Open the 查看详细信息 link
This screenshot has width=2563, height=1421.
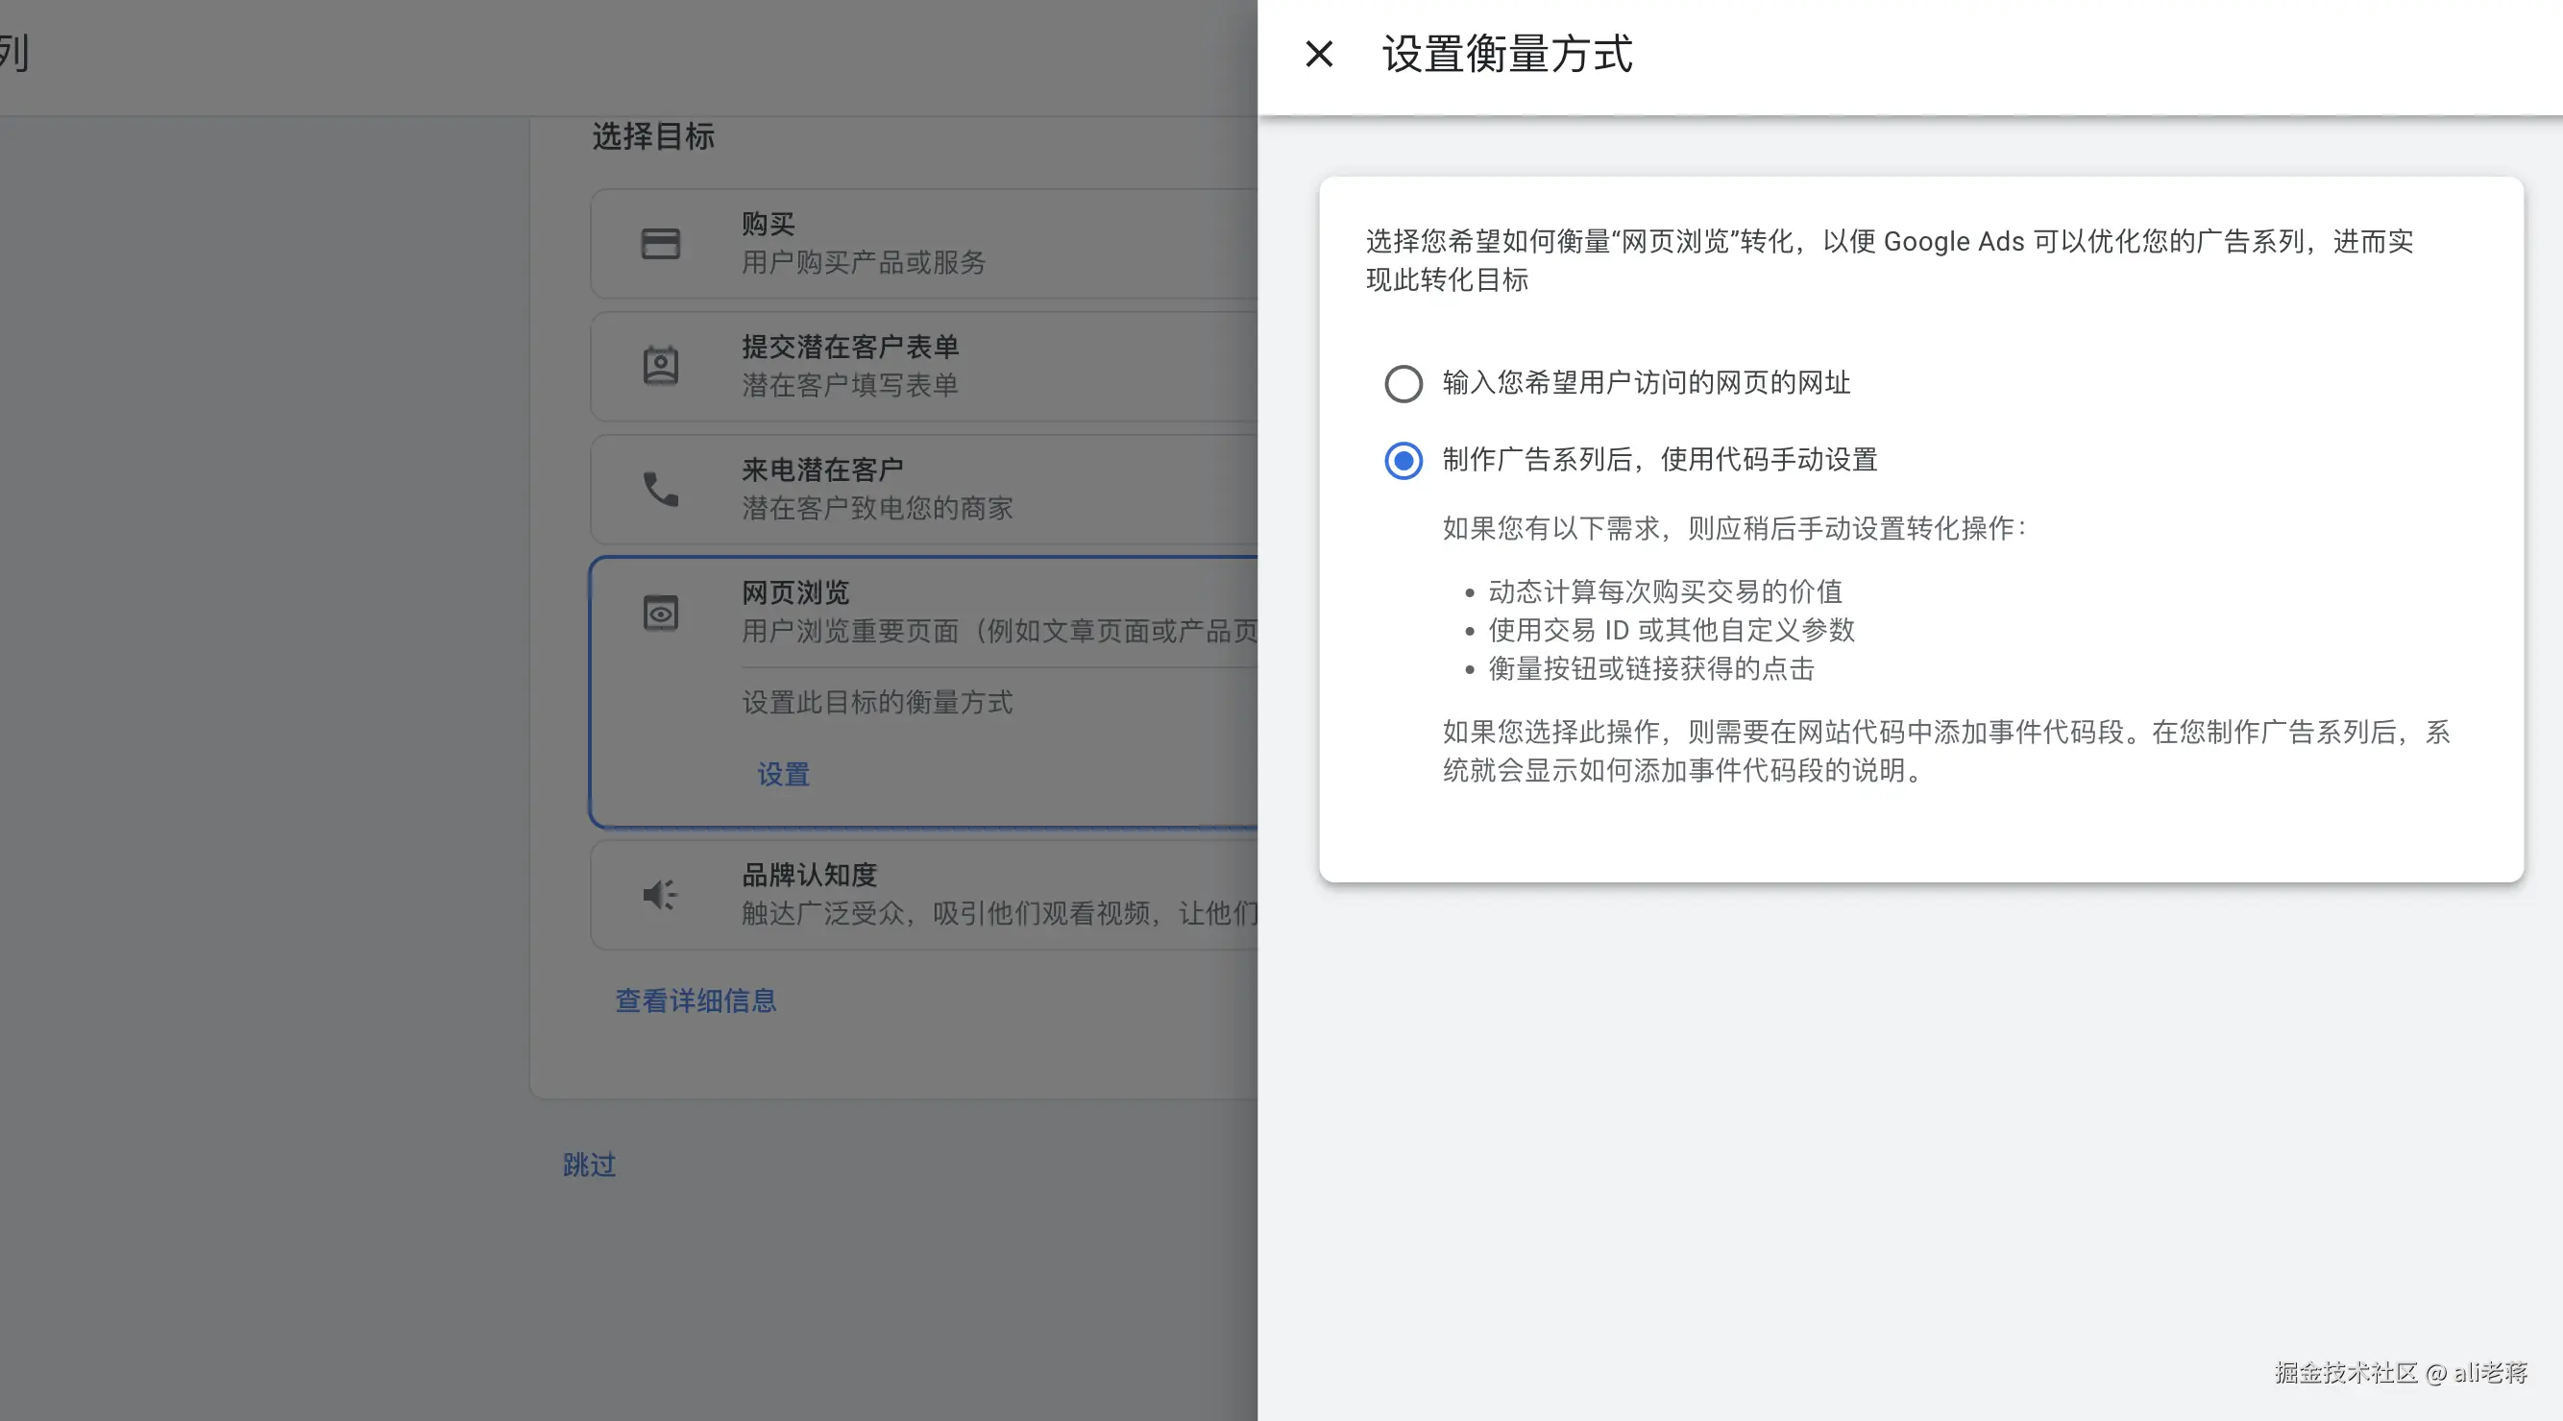tap(696, 1000)
